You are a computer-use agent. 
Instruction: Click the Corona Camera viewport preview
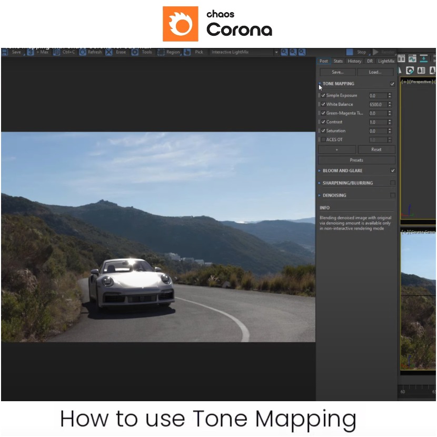(x=418, y=301)
